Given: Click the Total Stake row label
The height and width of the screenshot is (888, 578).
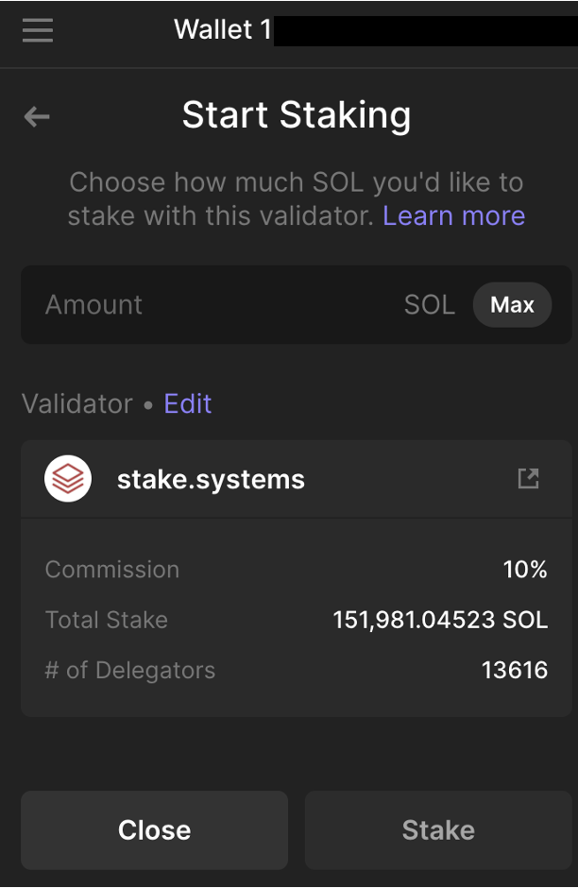Looking at the screenshot, I should [x=107, y=620].
